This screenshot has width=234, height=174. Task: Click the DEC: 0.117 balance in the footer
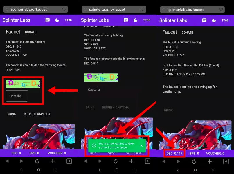click(174, 154)
